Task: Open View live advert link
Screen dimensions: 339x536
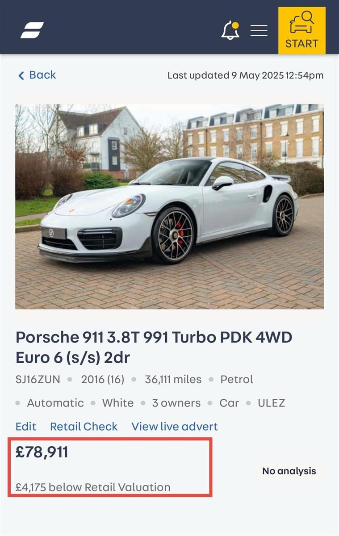Action: (175, 427)
